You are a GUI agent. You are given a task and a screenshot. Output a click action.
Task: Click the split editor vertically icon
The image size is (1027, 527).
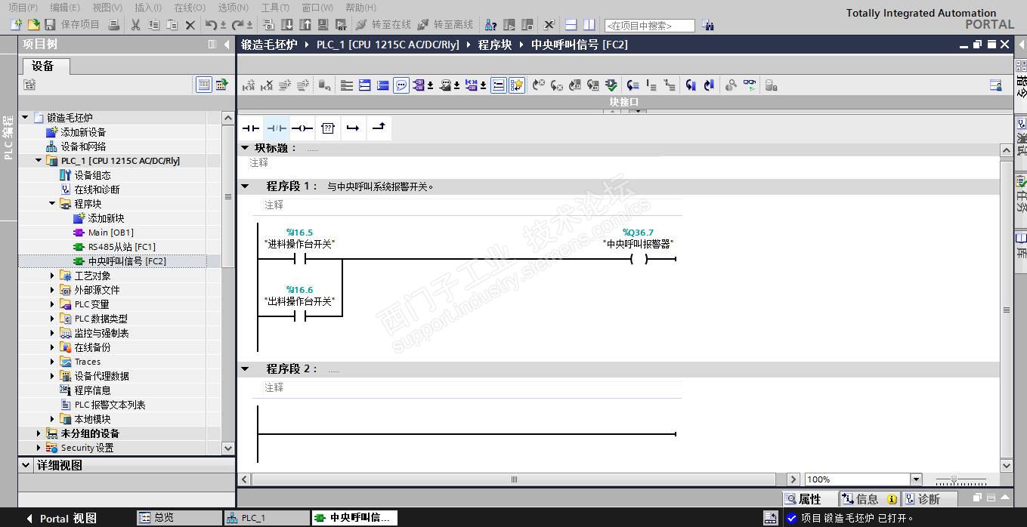point(589,25)
